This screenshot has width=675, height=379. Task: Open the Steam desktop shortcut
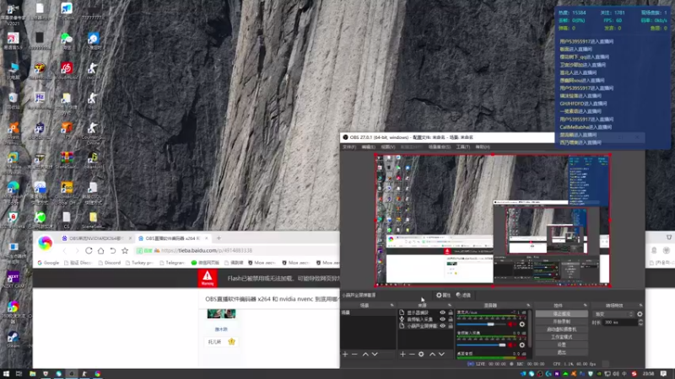(13, 339)
